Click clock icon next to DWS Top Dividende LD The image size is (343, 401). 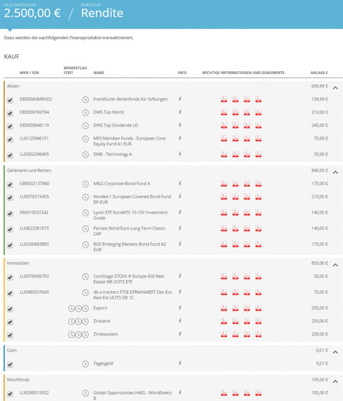click(85, 126)
